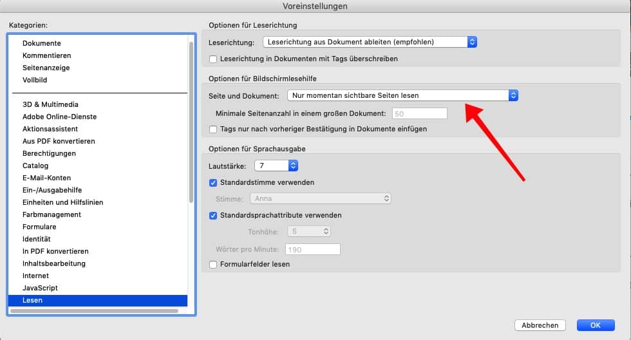Open 3D & Multimedia category
The height and width of the screenshot is (340, 631).
[x=50, y=105]
